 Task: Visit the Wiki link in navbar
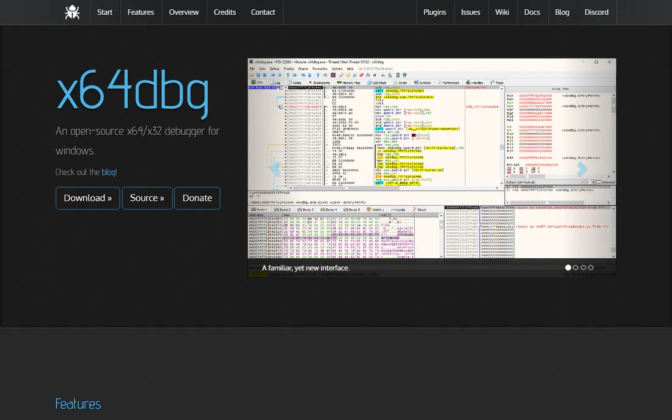(502, 12)
